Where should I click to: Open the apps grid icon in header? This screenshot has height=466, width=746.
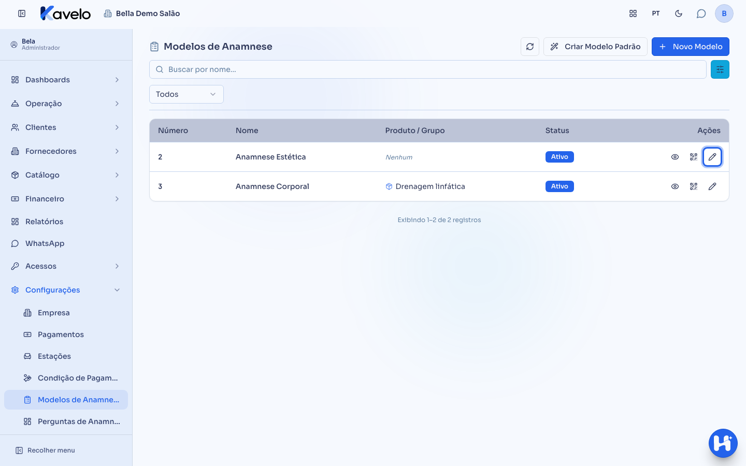633,13
